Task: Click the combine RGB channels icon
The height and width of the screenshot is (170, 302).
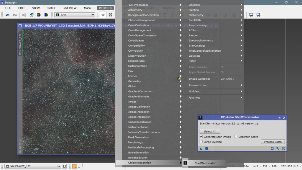Action: 46,15
